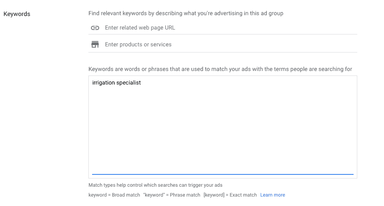Click the "keyword" = Phrase match hint
Image resolution: width=384 pixels, height=206 pixels.
coord(172,195)
